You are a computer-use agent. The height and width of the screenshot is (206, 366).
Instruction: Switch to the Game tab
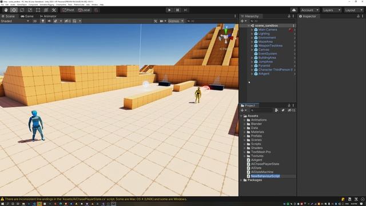(x=27, y=16)
